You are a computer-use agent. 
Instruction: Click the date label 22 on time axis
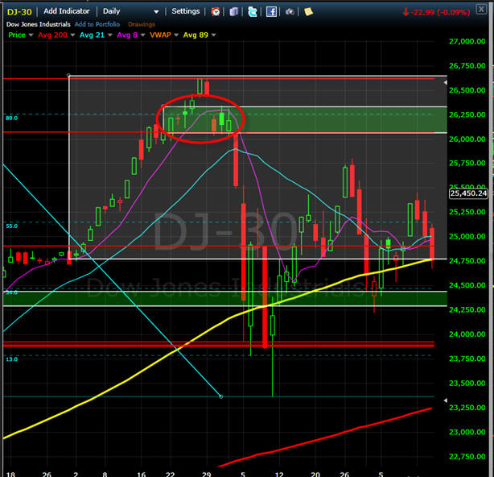point(170,474)
